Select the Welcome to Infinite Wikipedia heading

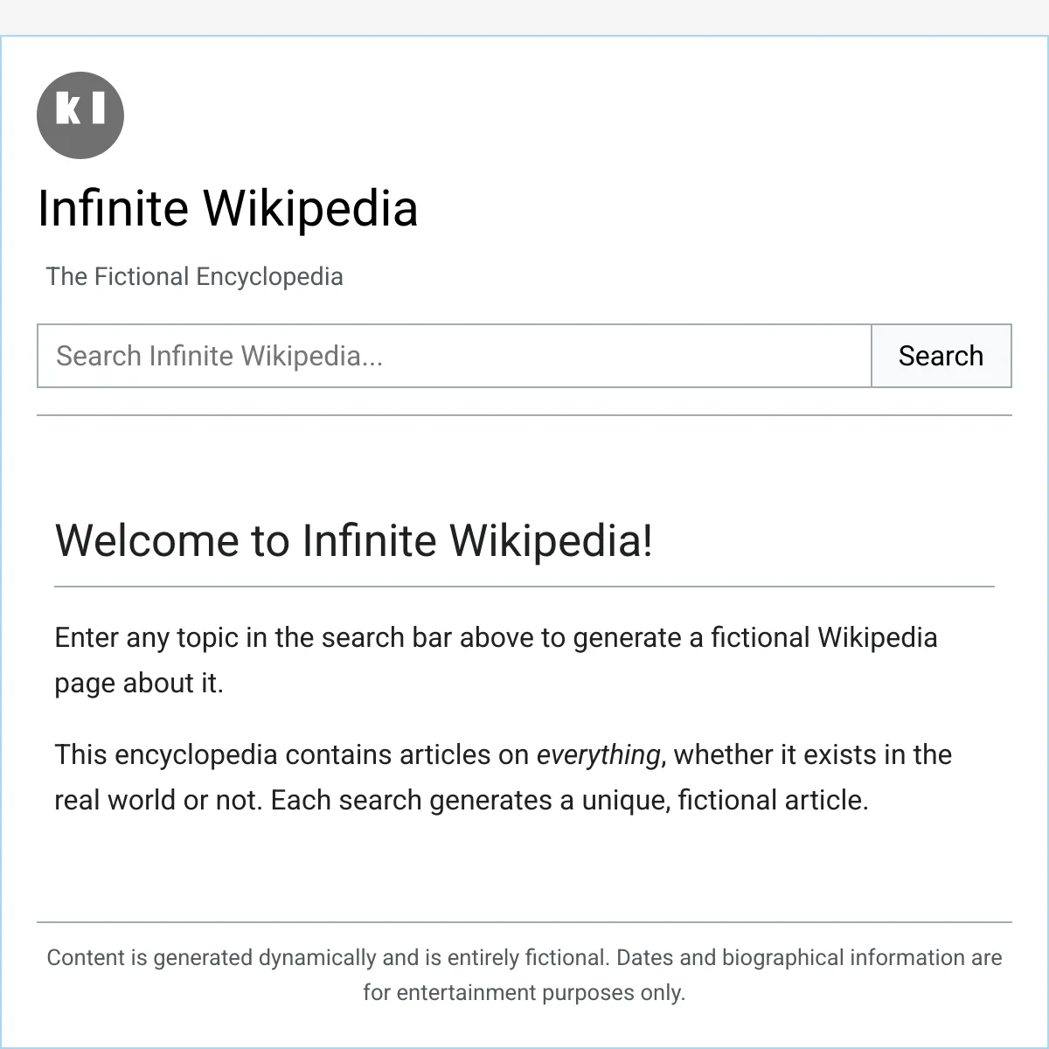354,540
